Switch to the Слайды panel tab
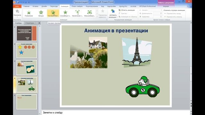Image resolution: width=205 pixels, height=115 pixels. tap(18, 23)
